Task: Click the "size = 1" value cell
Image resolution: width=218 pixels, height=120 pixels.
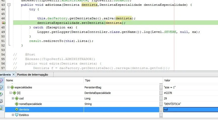Action: tap(170, 87)
